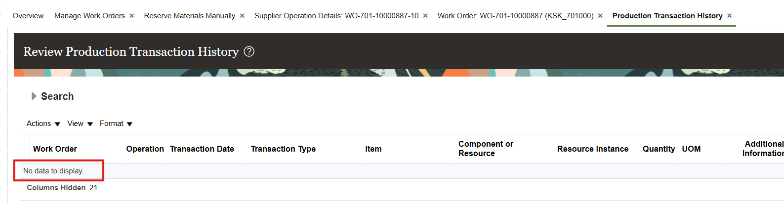Open Supplier Operation Details tab
Screen dimensions: 784x204
point(336,16)
